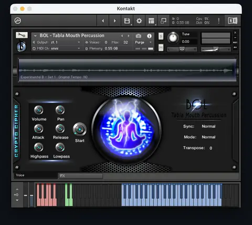Image resolution: width=252 pixels, height=225 pixels.
Task: Click the minimized view window icon
Action: coord(163,21)
